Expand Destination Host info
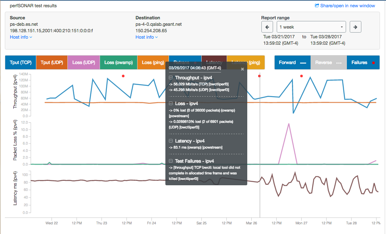Screen dimensions: 386x234 pyautogui.click(x=146, y=37)
